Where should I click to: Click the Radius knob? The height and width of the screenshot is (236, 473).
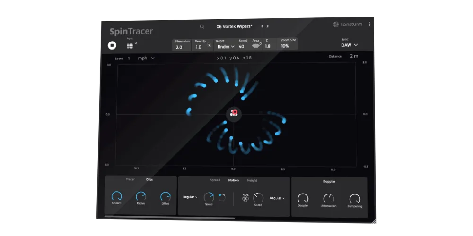pyautogui.click(x=141, y=196)
